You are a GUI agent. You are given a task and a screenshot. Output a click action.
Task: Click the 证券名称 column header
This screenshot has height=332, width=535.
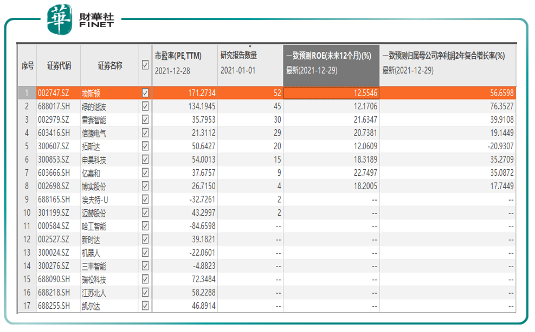[x=109, y=65]
